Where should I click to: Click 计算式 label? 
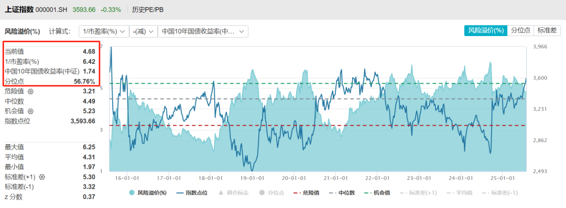60,31
